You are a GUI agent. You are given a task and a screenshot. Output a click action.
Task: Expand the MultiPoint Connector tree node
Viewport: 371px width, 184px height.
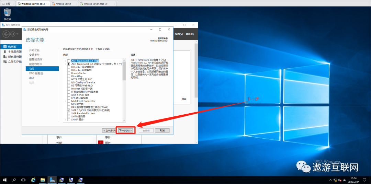pos(65,101)
